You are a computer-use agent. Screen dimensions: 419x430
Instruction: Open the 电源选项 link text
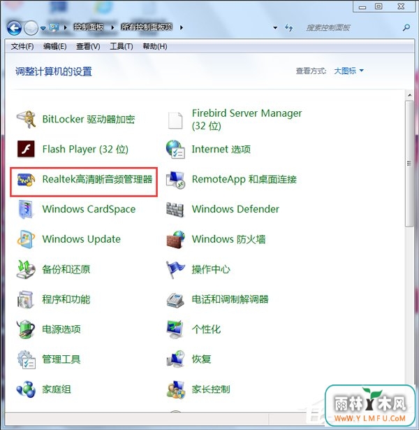61,329
